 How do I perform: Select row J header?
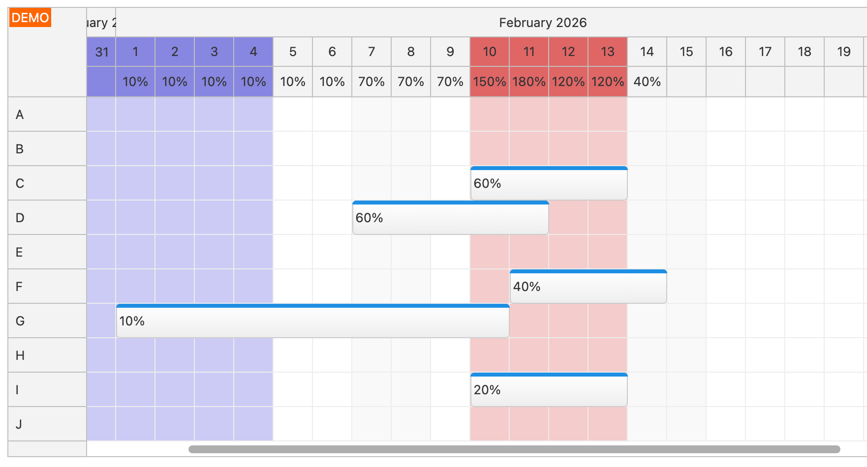pos(47,424)
